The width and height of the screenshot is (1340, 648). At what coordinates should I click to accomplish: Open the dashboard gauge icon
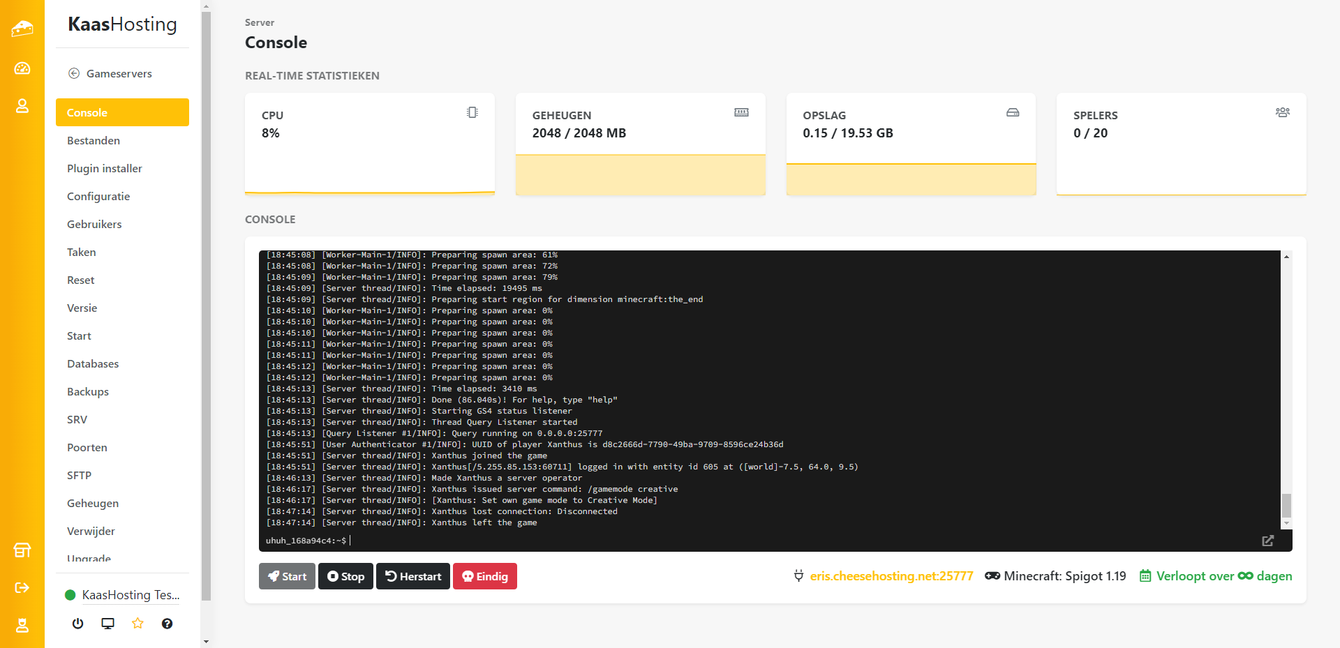22,68
